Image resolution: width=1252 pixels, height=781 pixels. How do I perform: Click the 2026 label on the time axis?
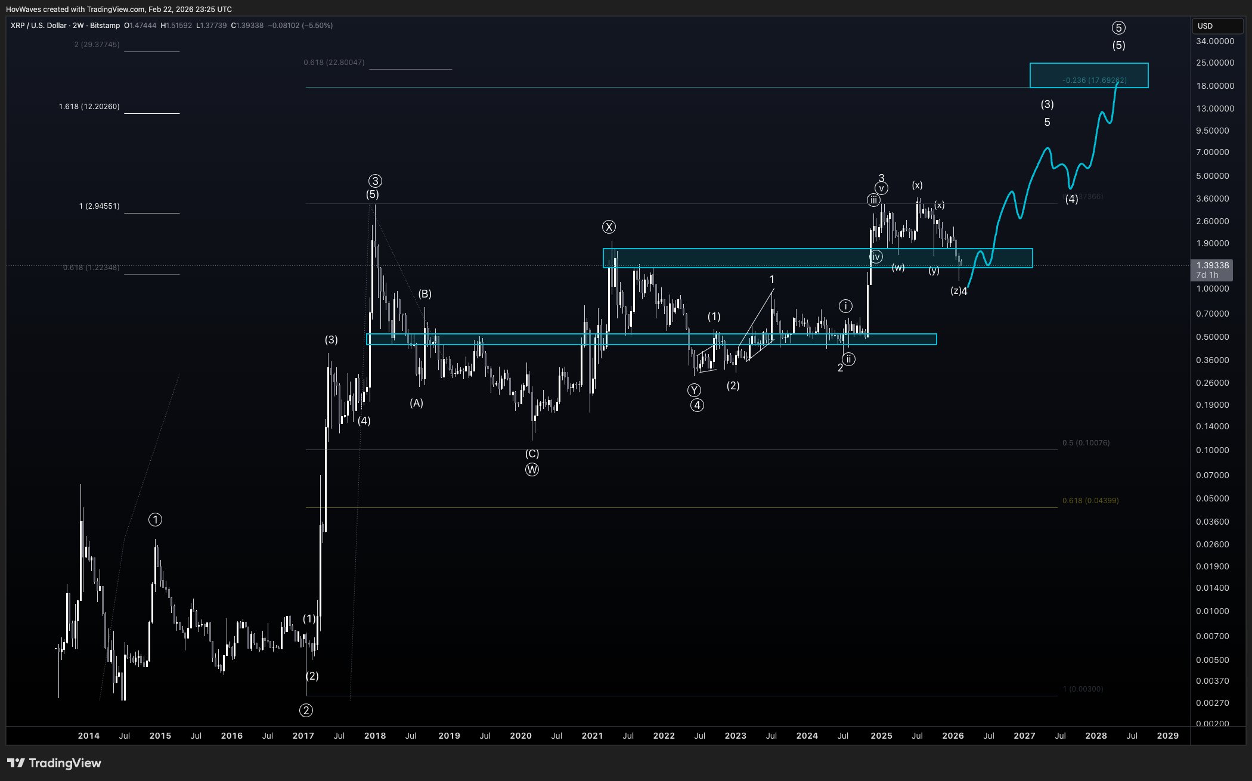coord(953,736)
